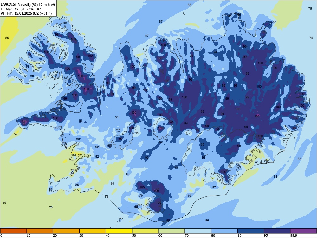The image size is (317, 238).
Task: Click the map value '91'
Action: 117,117
